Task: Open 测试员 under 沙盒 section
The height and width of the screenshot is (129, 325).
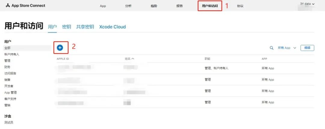Action: [9, 122]
